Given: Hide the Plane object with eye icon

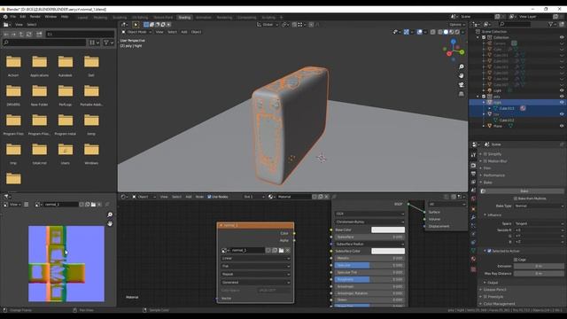Looking at the screenshot, I should click(x=562, y=126).
